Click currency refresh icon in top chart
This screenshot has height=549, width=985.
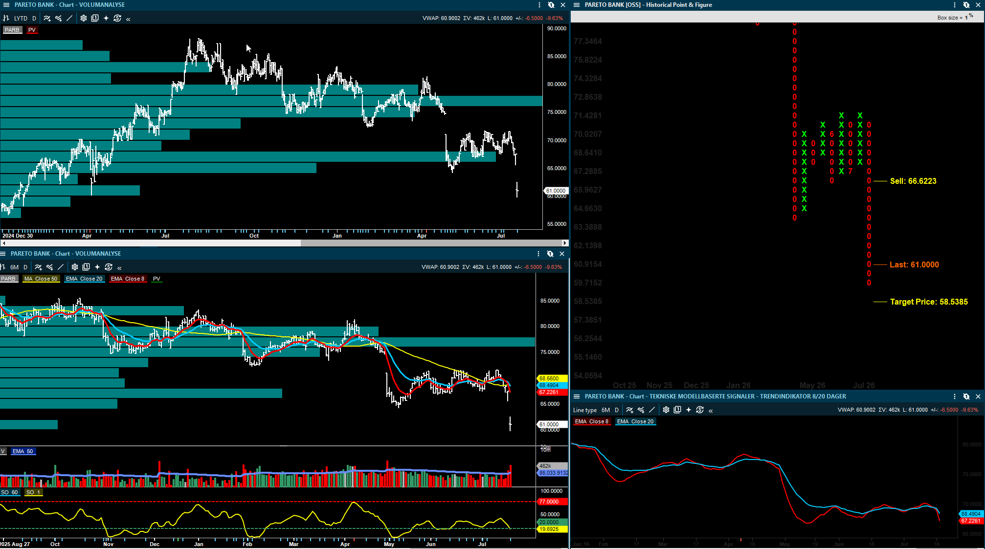[117, 18]
